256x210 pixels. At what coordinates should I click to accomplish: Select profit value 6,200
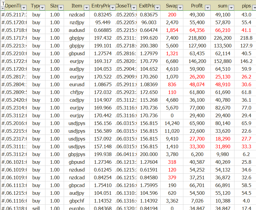click(x=197, y=154)
